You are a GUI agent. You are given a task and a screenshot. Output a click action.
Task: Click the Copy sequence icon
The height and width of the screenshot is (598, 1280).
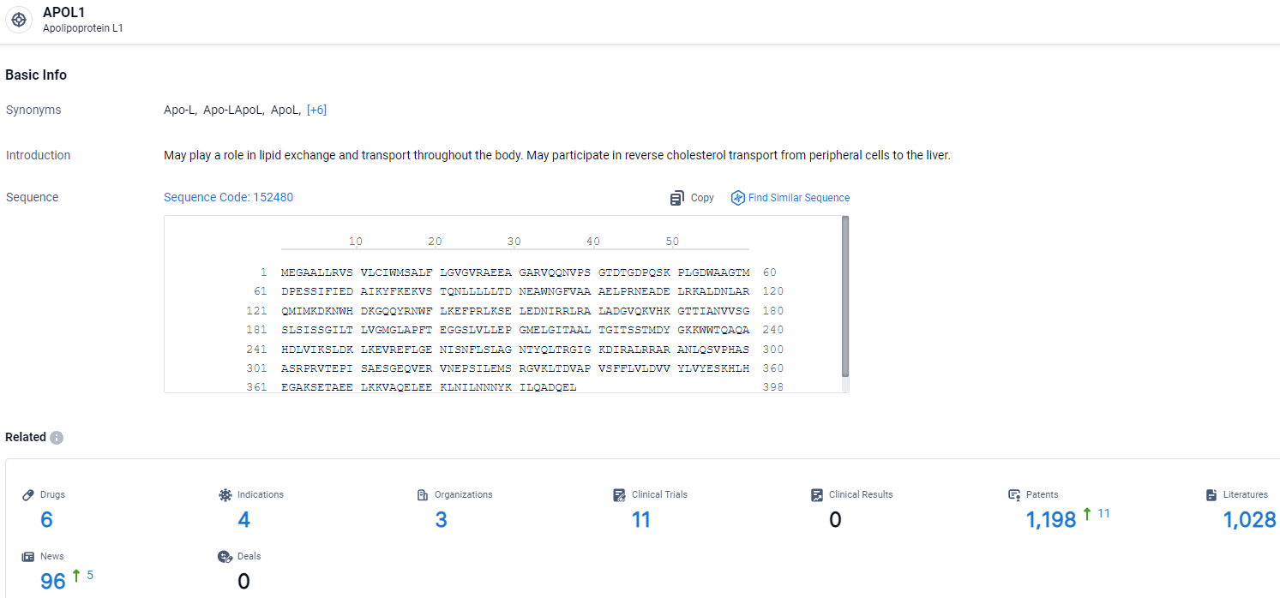tap(677, 198)
